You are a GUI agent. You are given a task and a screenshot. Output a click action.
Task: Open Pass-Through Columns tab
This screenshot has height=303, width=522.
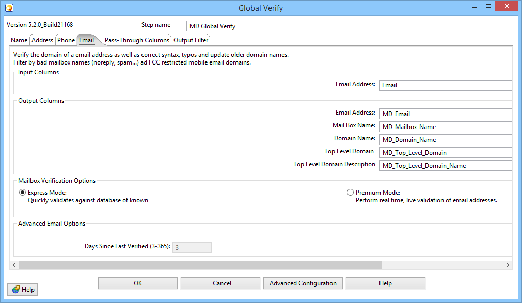137,40
